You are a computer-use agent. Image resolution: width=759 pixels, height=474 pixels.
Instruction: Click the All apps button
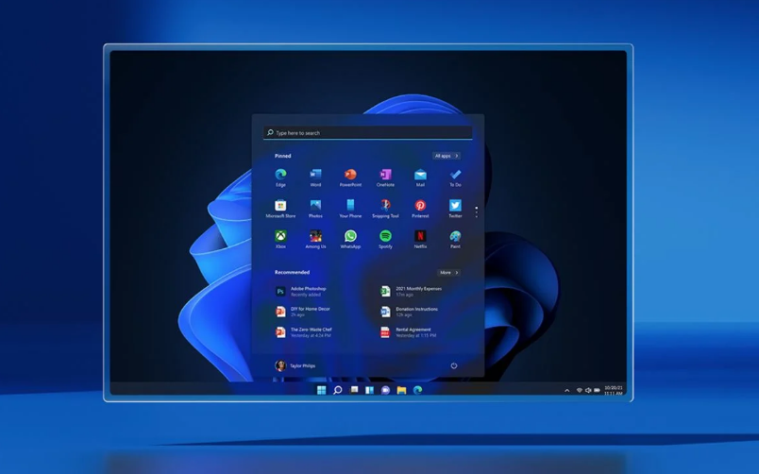pyautogui.click(x=447, y=156)
